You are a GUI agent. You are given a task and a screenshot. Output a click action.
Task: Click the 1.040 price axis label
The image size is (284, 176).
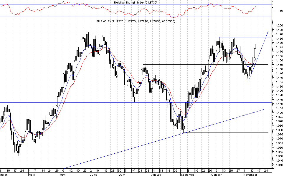pyautogui.click(x=279, y=165)
